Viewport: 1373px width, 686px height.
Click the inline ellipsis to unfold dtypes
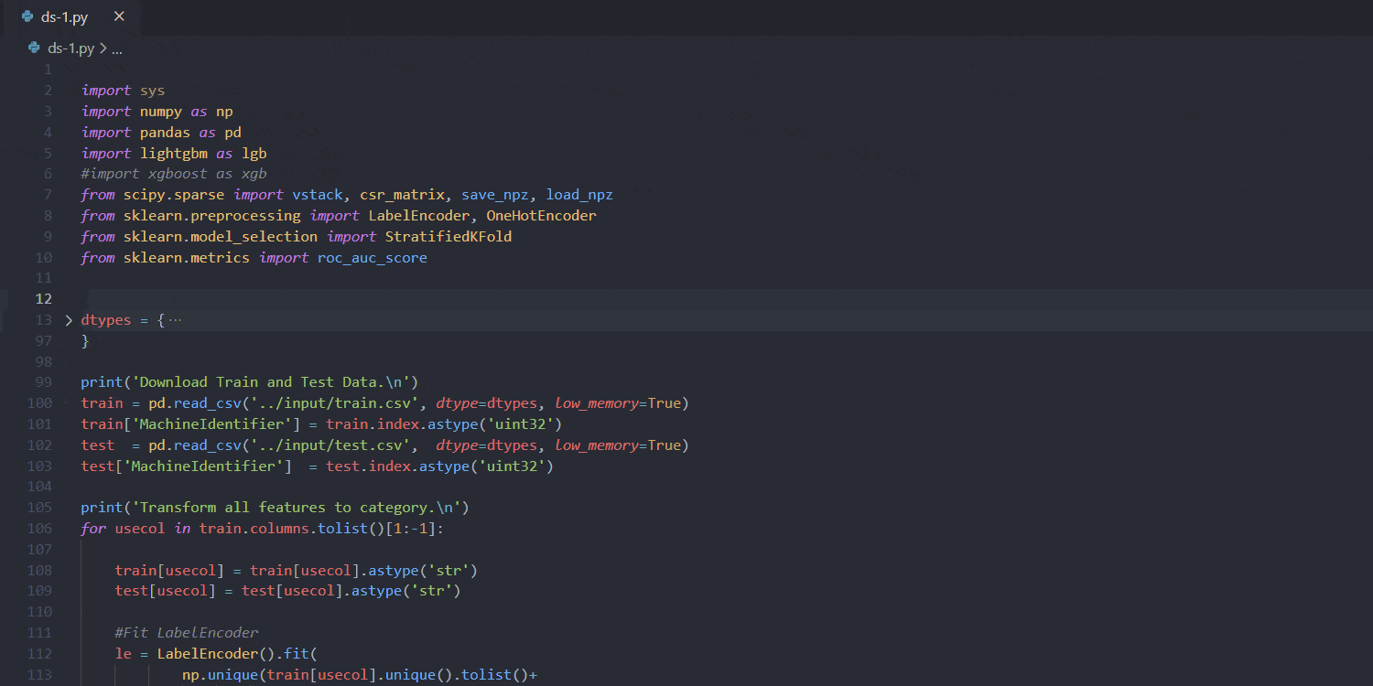[174, 319]
